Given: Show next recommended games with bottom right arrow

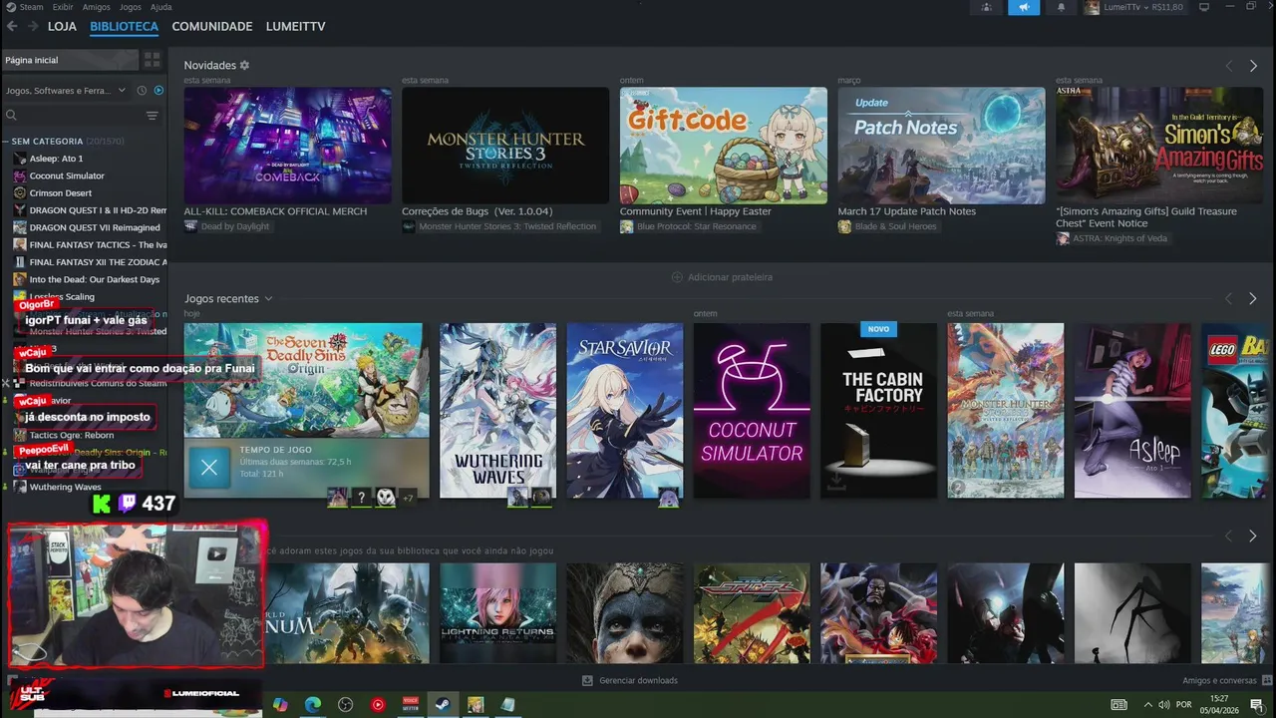Looking at the screenshot, I should click(x=1253, y=537).
